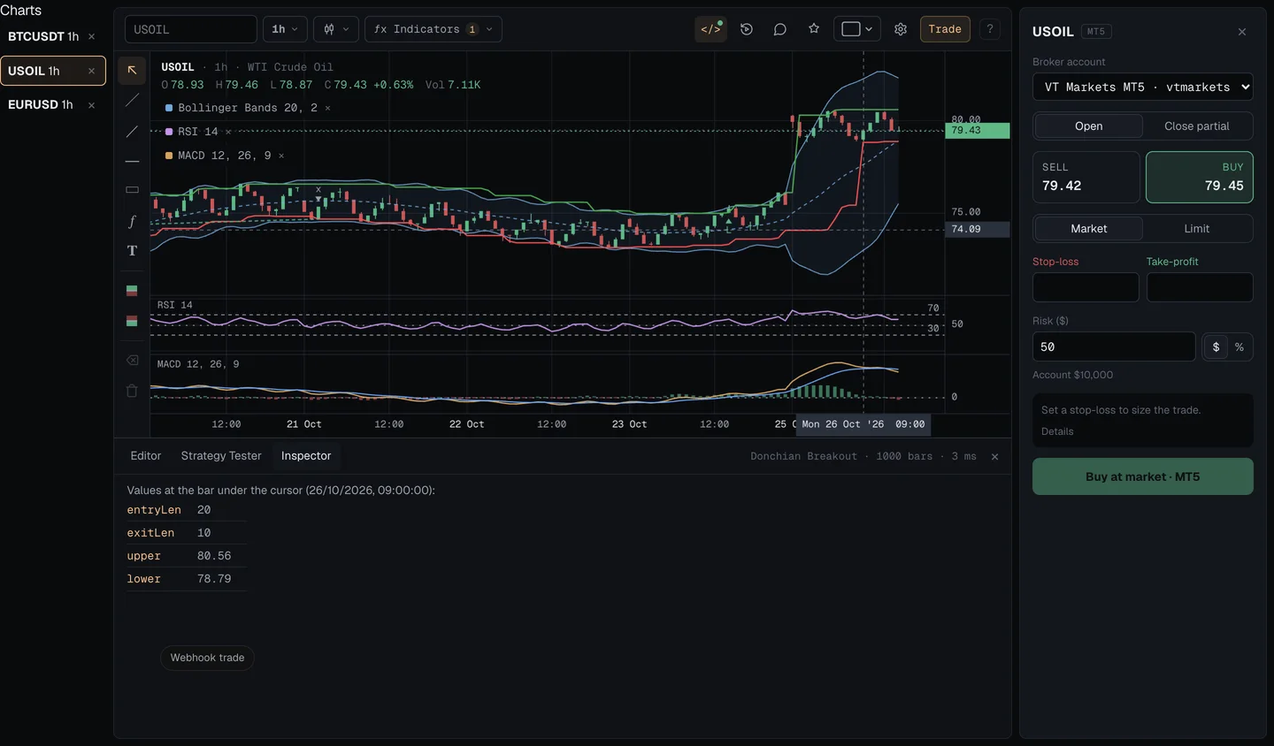Select the text annotation tool
Viewport: 1274px width, 746px height.
(x=132, y=251)
